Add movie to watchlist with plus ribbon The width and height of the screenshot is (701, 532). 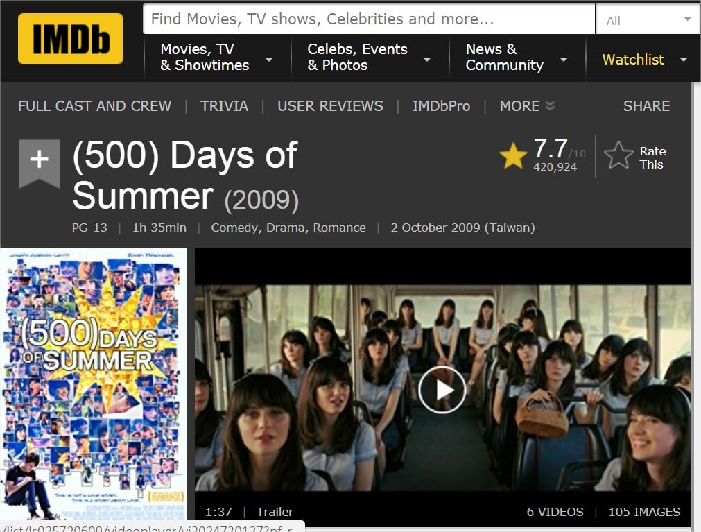coord(40,163)
